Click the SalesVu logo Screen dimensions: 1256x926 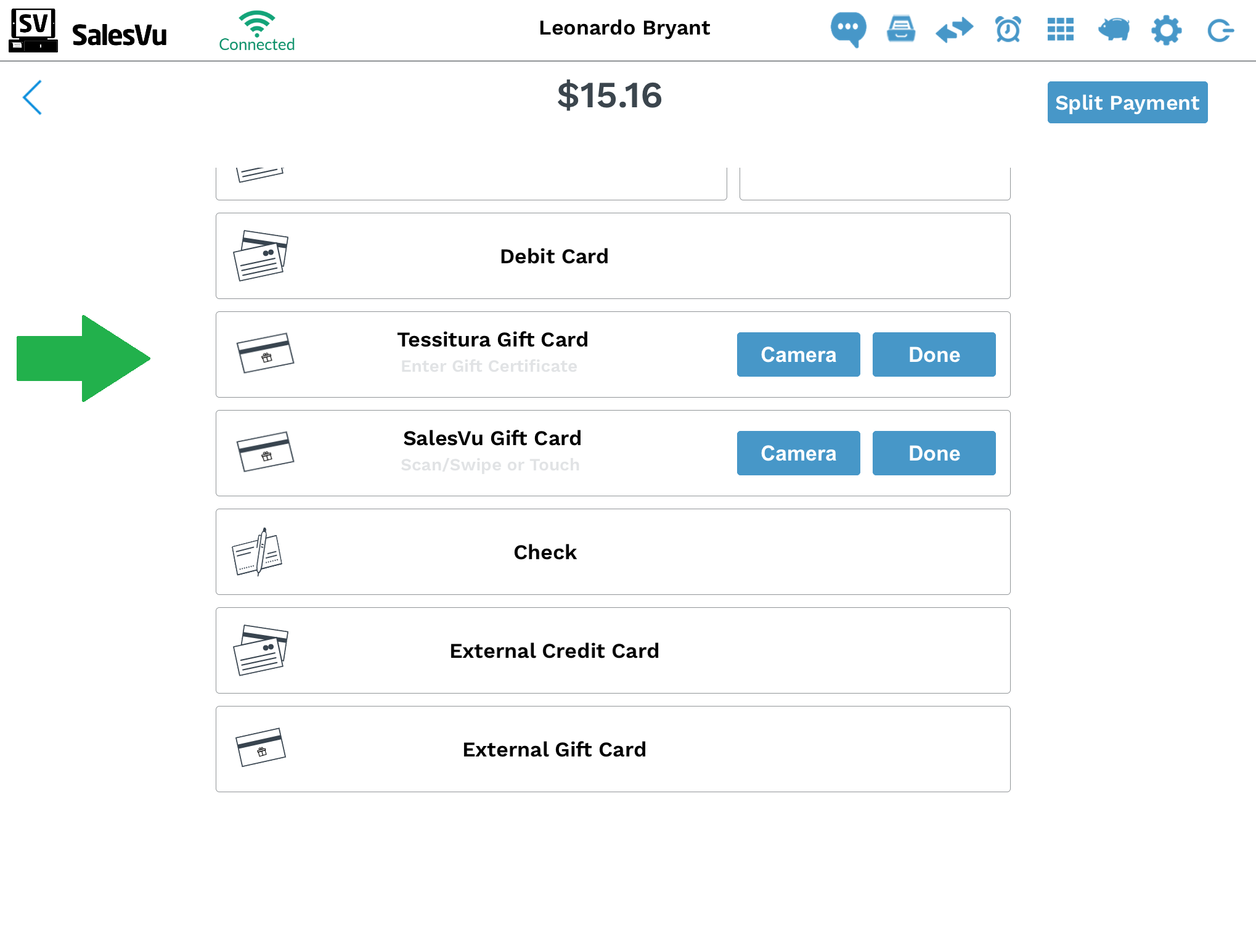(88, 31)
